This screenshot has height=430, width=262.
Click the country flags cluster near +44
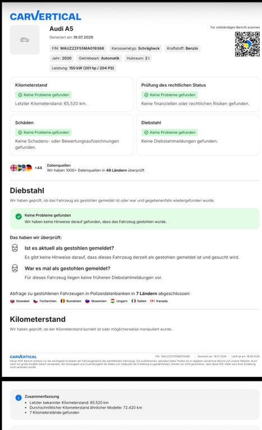coord(21,167)
